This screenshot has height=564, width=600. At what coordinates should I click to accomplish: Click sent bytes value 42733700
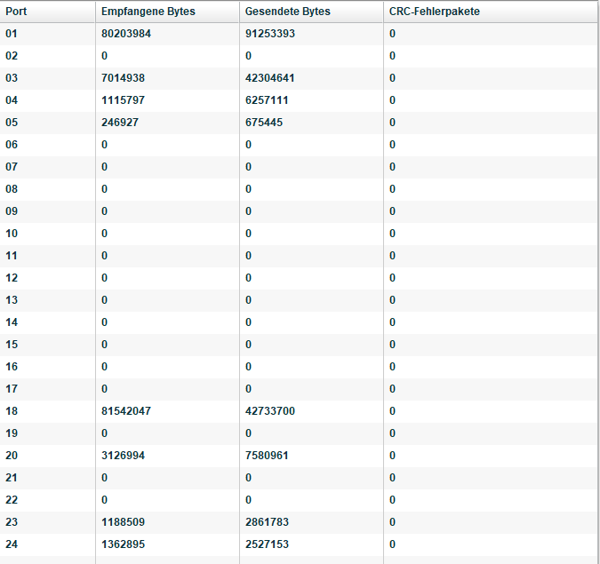click(x=270, y=411)
